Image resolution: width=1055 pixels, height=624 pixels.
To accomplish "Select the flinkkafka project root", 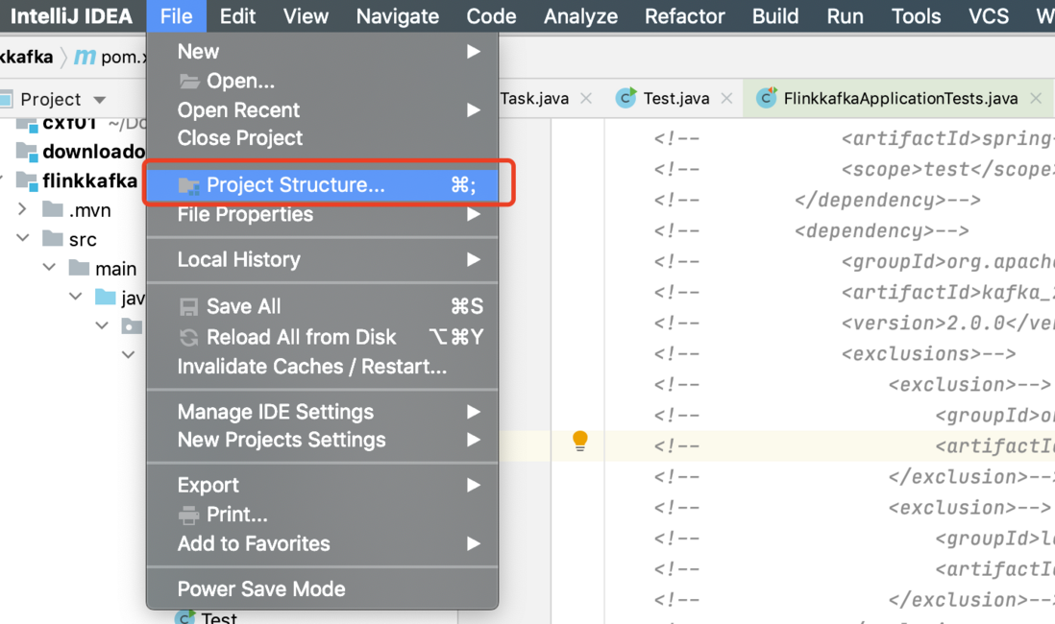I will [x=89, y=180].
